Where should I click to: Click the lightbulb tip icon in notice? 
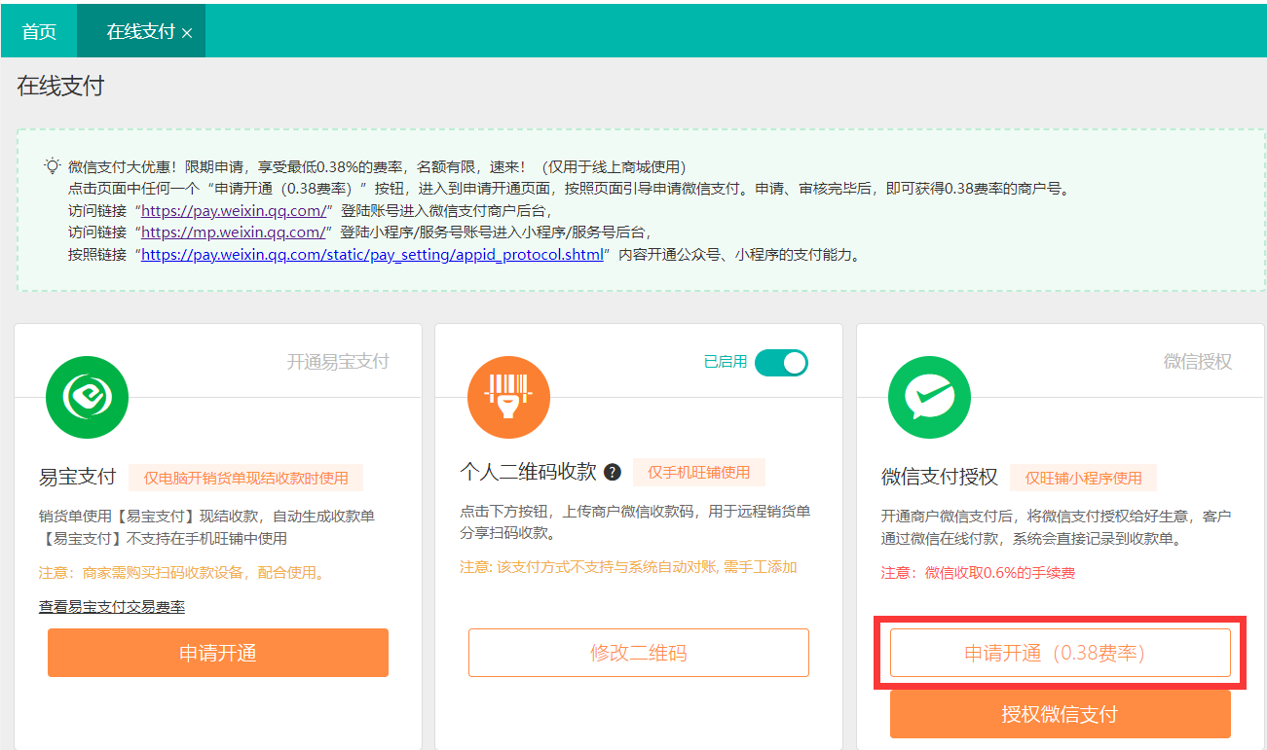[53, 165]
